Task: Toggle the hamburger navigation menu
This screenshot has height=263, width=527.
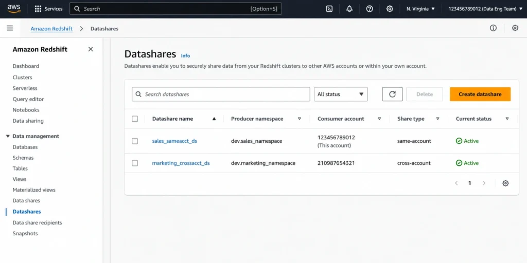Action: point(10,28)
